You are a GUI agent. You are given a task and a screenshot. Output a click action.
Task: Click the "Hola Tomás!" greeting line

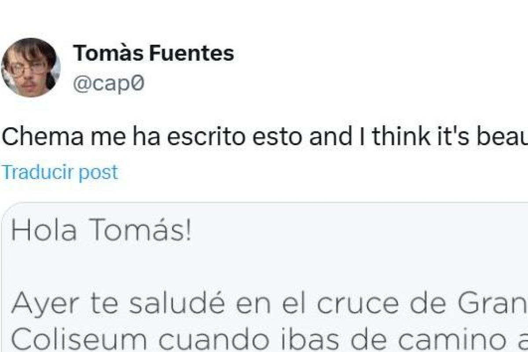click(101, 231)
